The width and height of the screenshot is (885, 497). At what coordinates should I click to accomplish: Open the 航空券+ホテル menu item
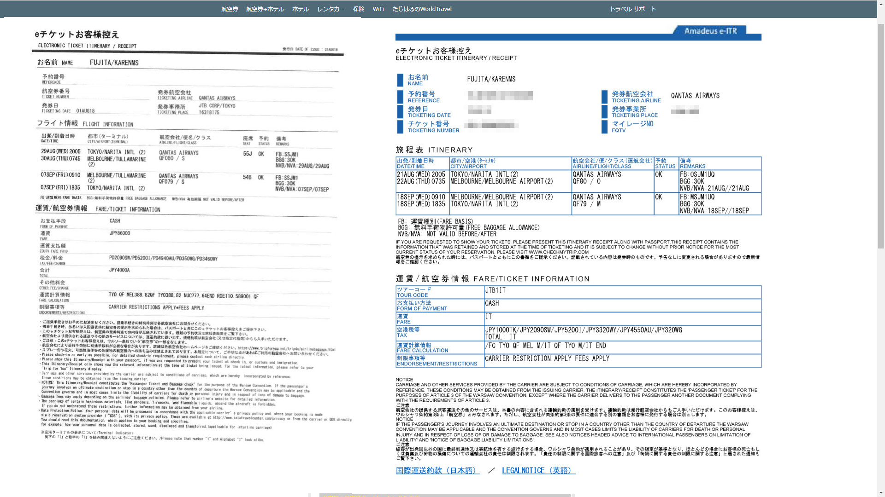(x=265, y=9)
